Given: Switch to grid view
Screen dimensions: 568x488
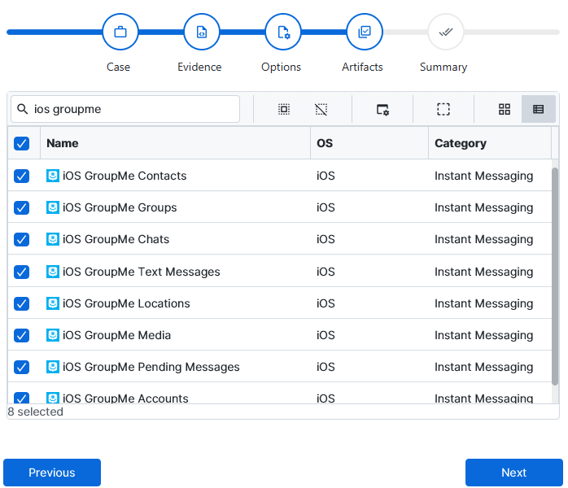Looking at the screenshot, I should tap(505, 109).
